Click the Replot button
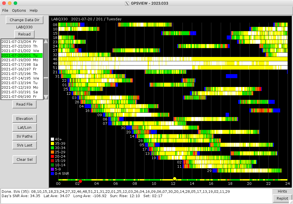This screenshot has height=204, width=293. pyautogui.click(x=282, y=198)
